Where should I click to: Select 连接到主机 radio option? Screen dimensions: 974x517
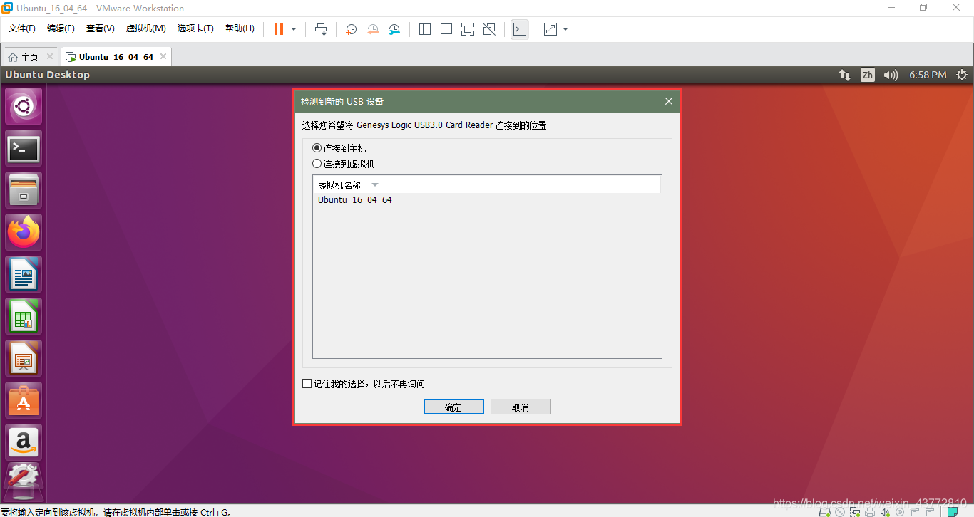[339, 148]
